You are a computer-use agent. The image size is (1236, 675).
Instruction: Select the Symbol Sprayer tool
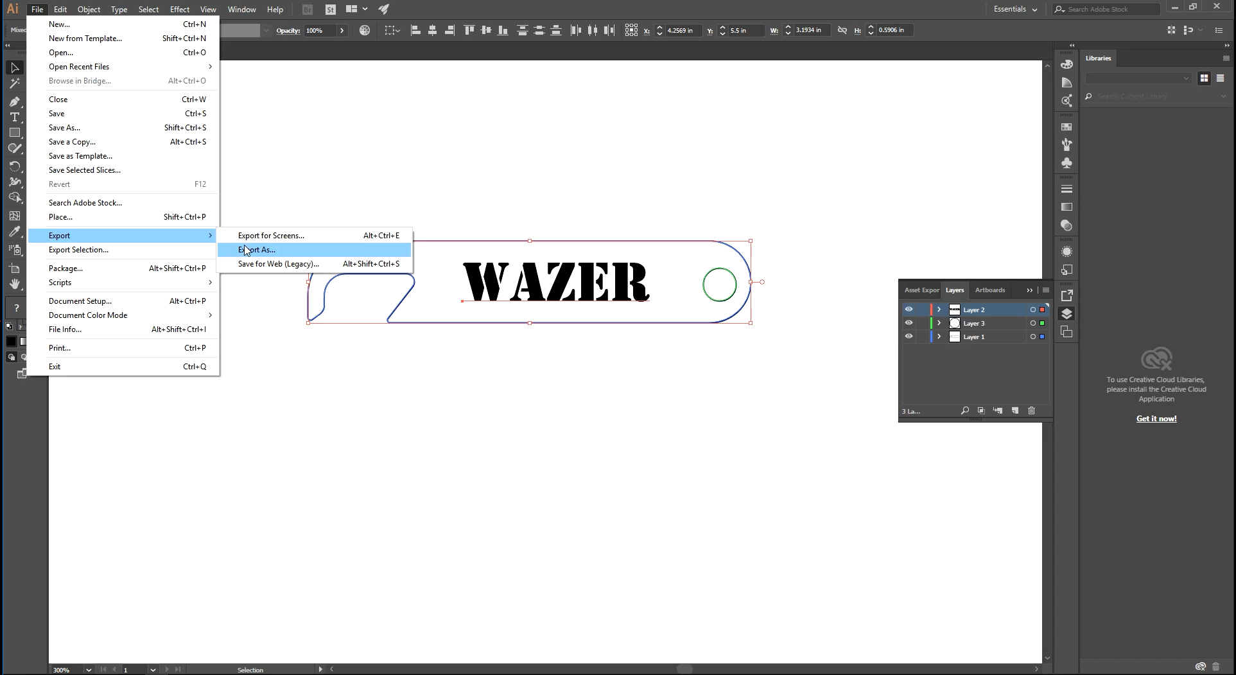point(15,250)
